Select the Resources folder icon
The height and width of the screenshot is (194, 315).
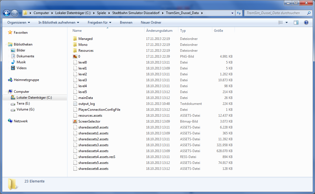[x=75, y=50]
